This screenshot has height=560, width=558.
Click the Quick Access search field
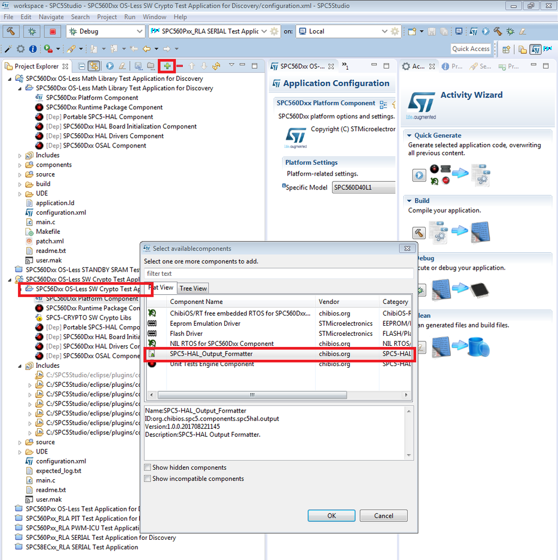tap(471, 49)
